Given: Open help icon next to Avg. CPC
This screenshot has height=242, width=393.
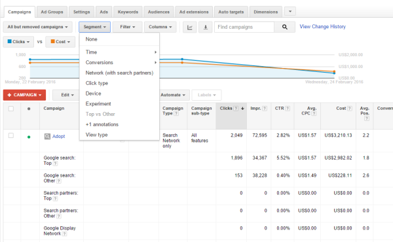Looking at the screenshot, I should [x=314, y=113].
